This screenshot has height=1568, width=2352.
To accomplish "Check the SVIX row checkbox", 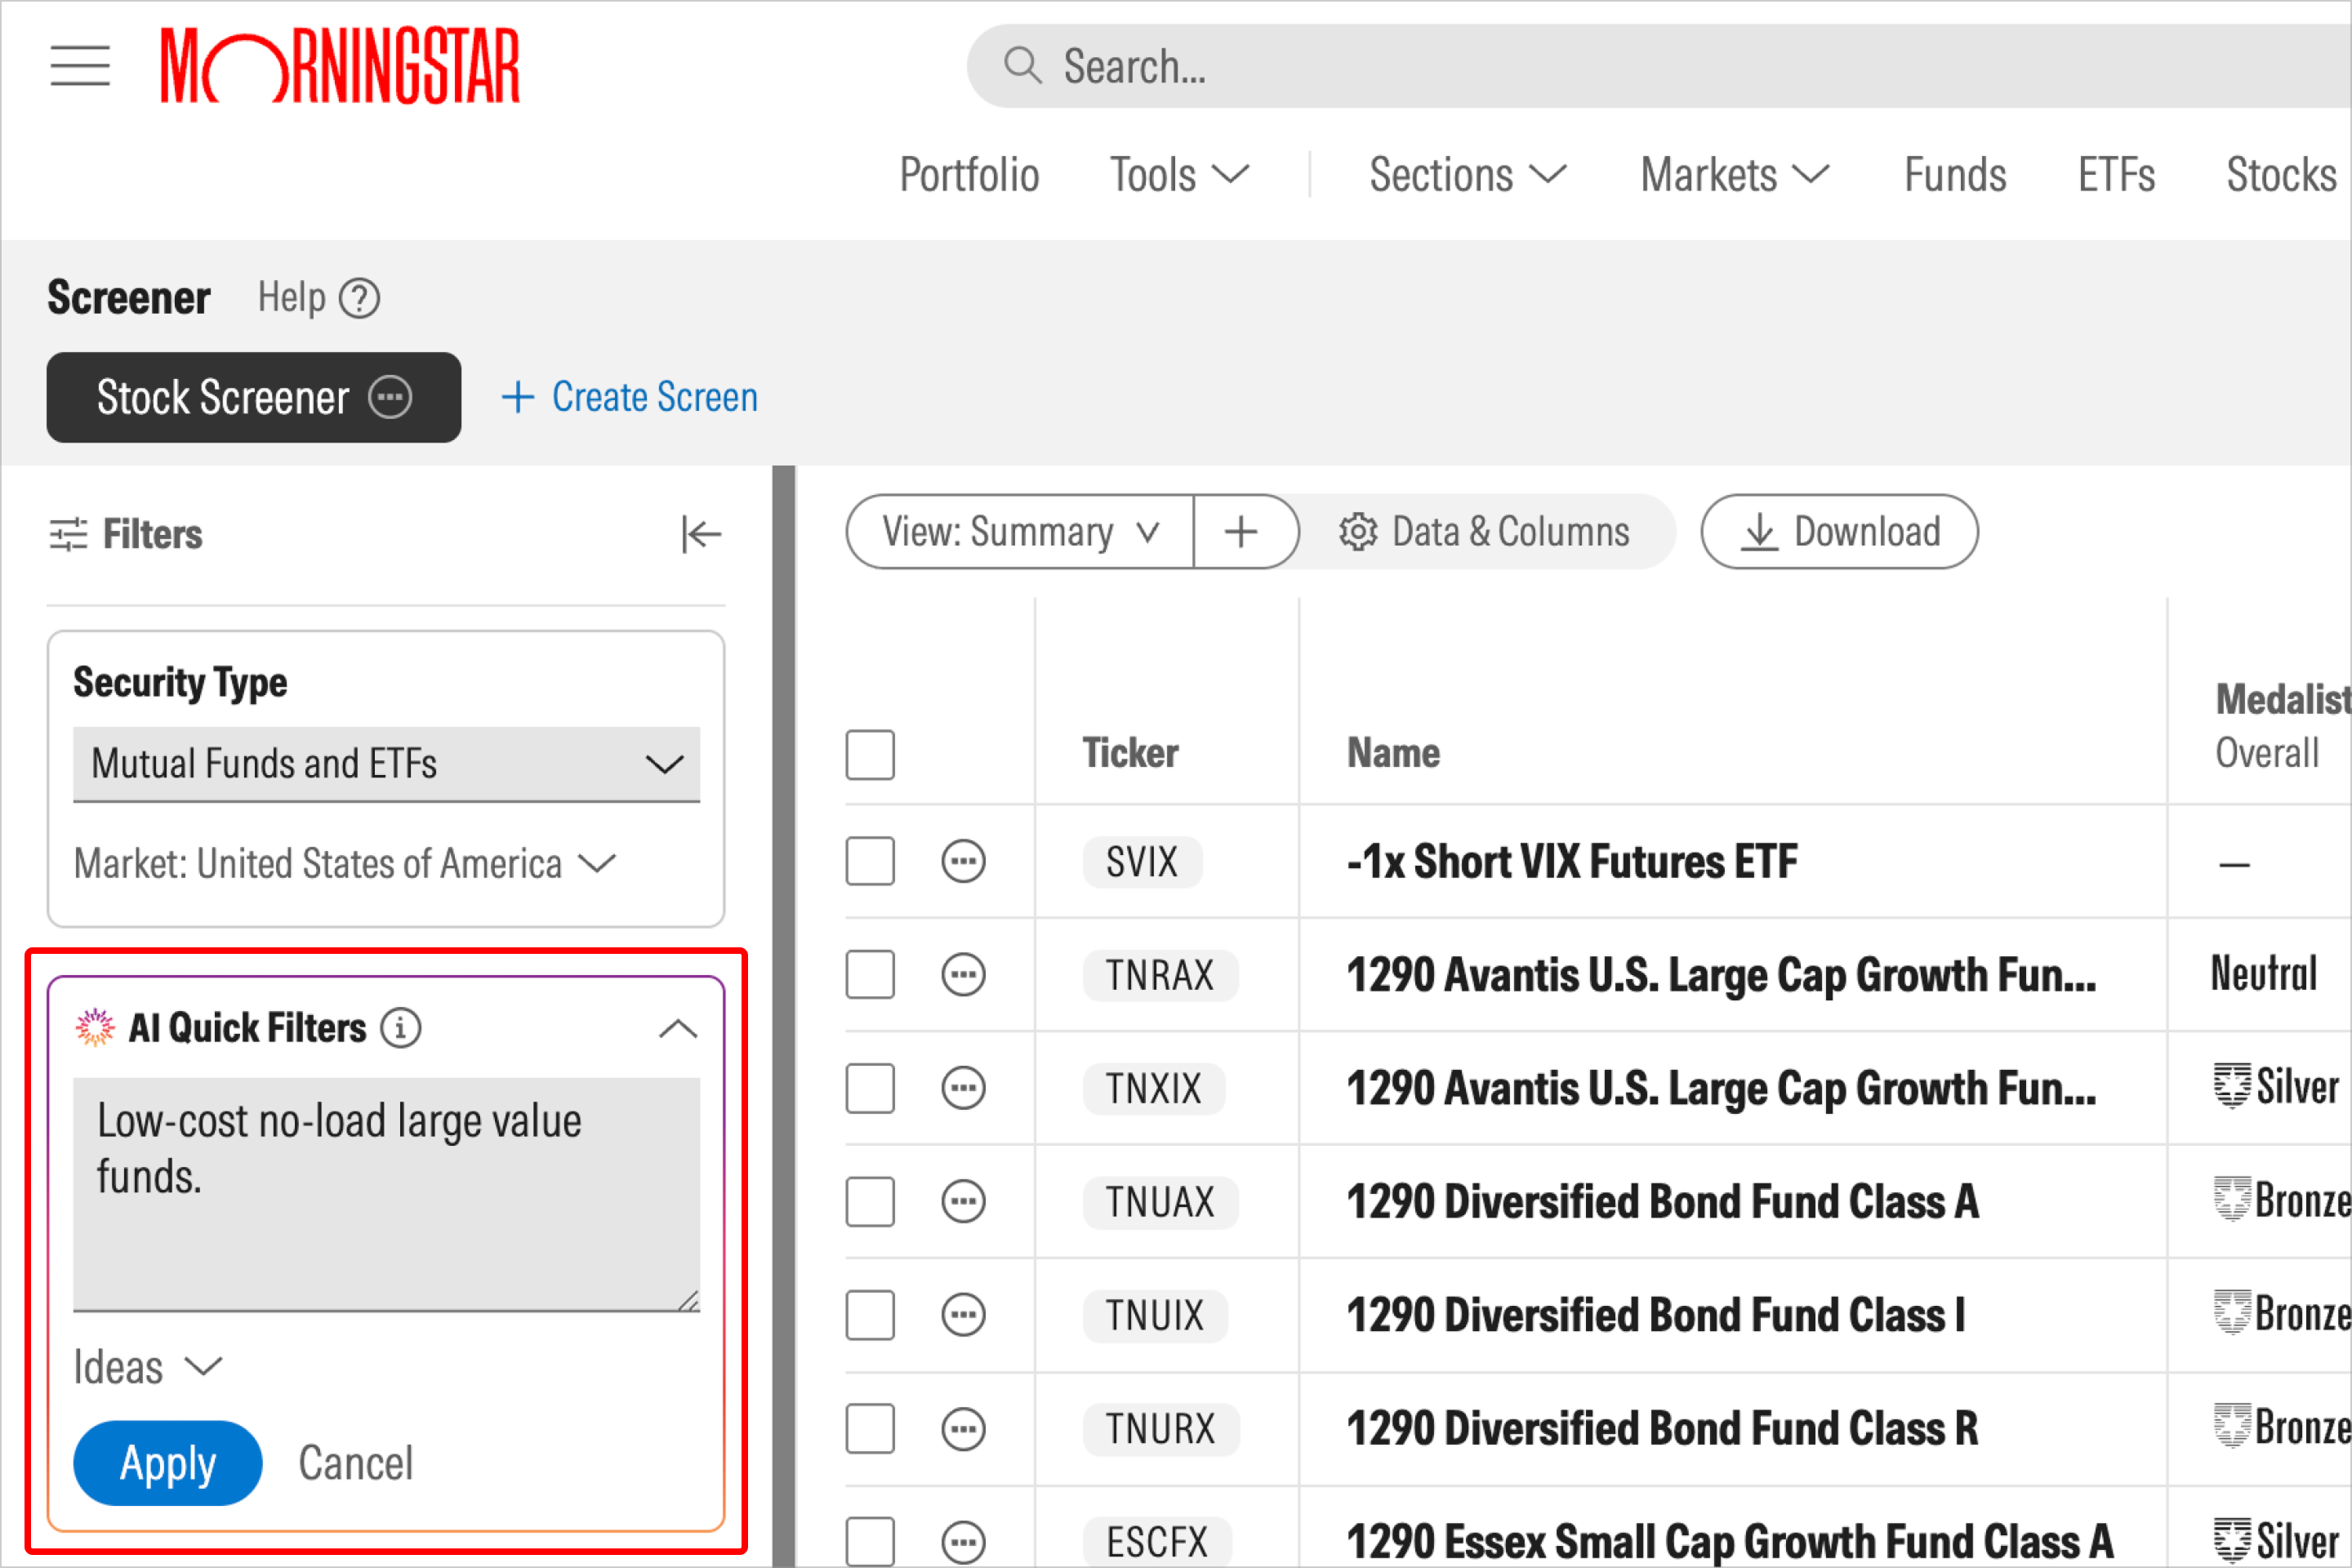I will 870,862.
